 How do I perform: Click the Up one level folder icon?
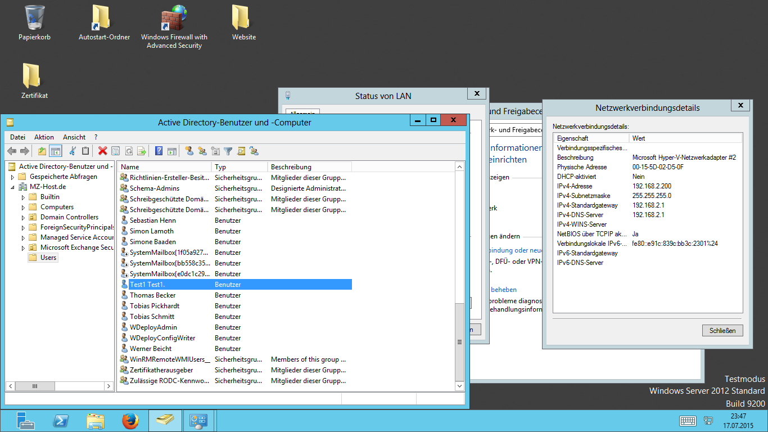click(x=42, y=151)
